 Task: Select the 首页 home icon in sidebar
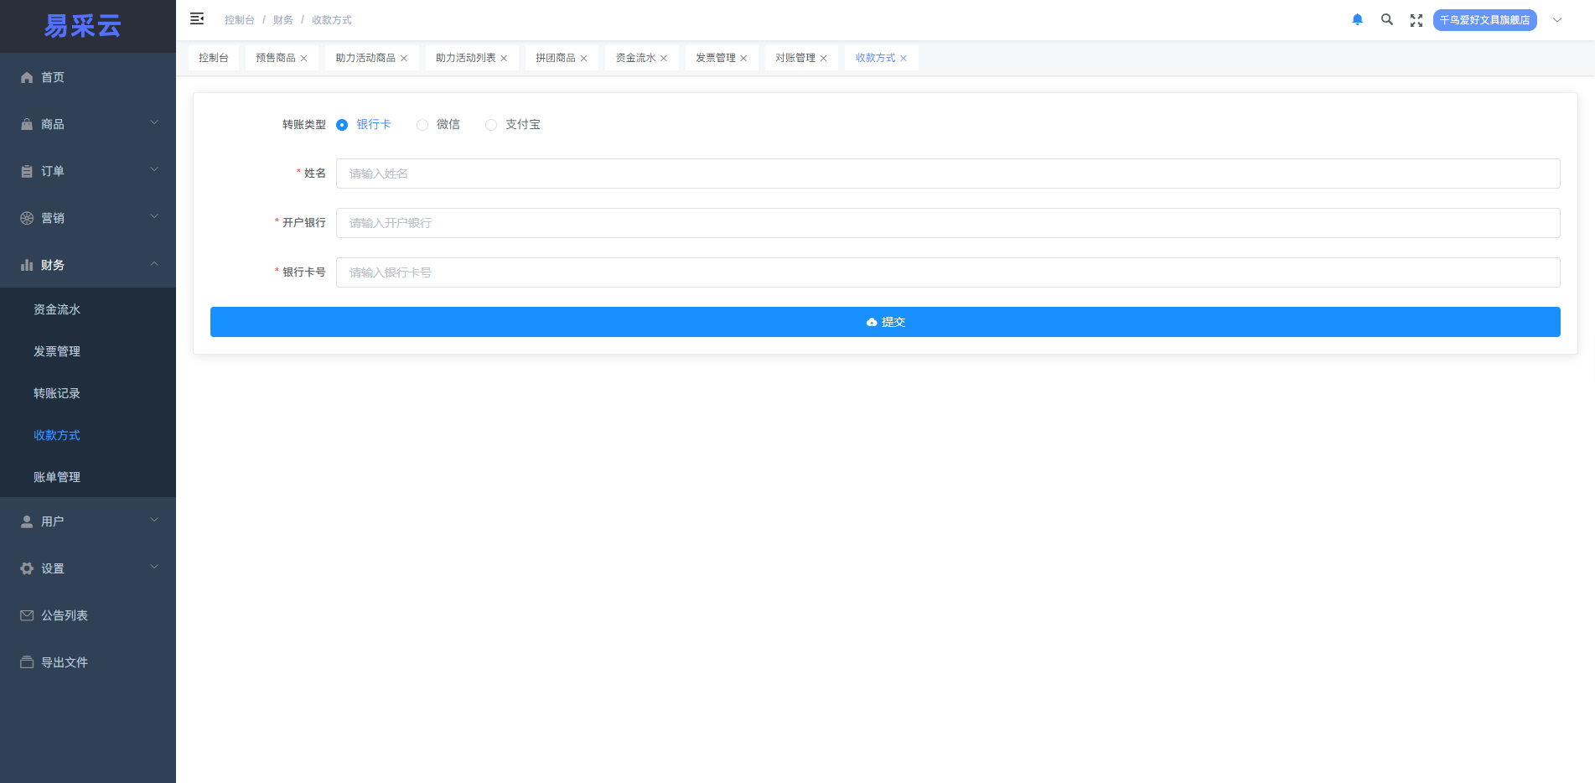click(26, 77)
